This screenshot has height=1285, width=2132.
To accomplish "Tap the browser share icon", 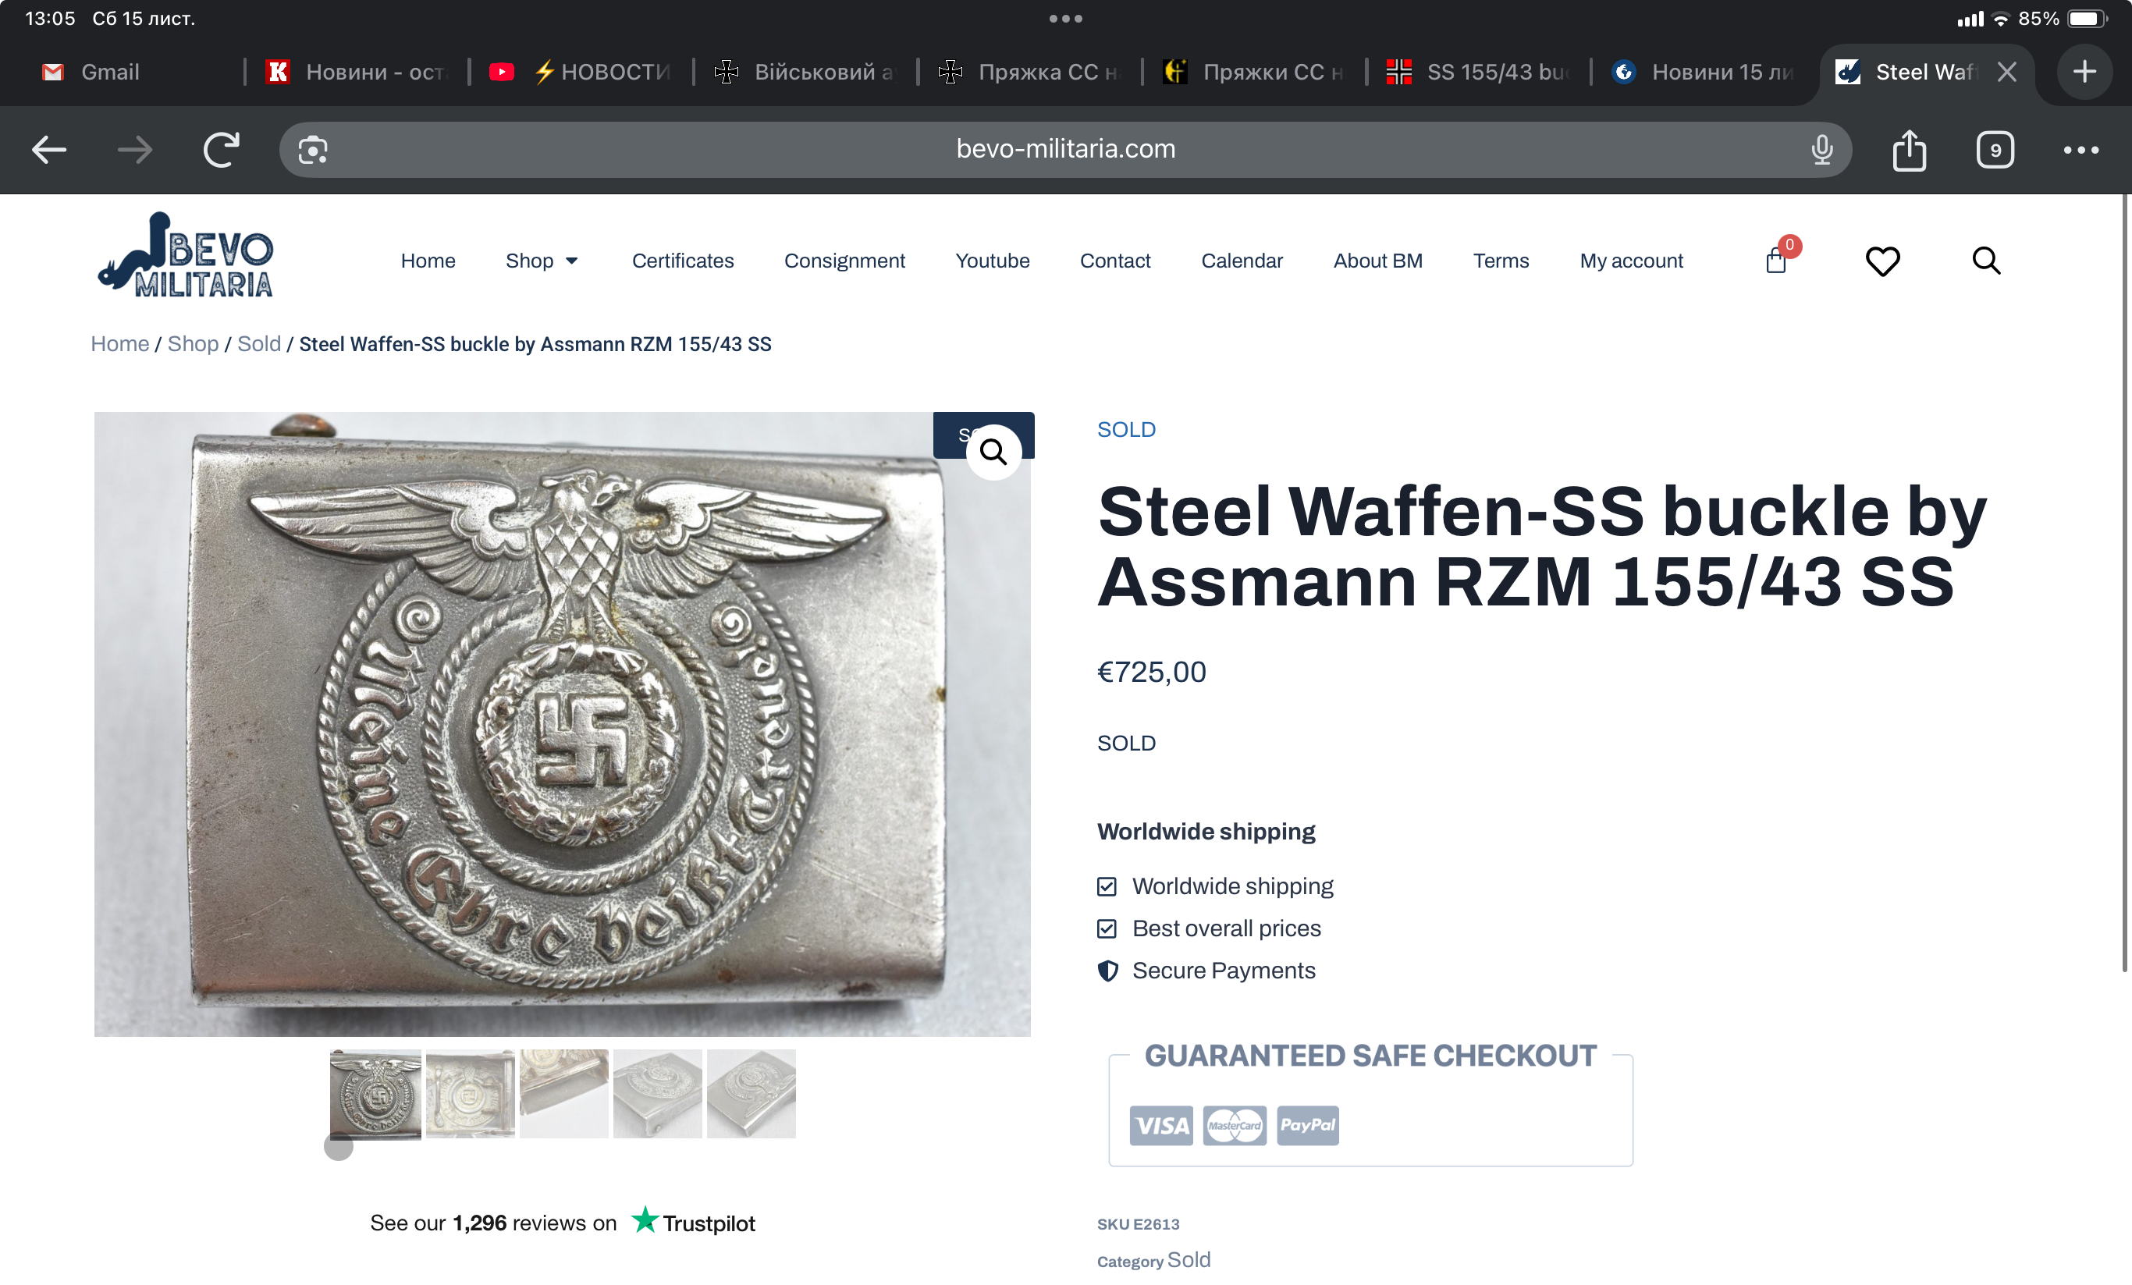I will click(x=1909, y=150).
